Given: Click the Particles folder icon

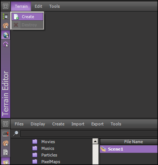Looking at the screenshot, I should click(35, 155).
